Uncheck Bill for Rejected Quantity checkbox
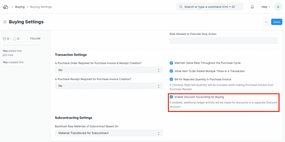The height and width of the screenshot is (142, 285). point(171,79)
